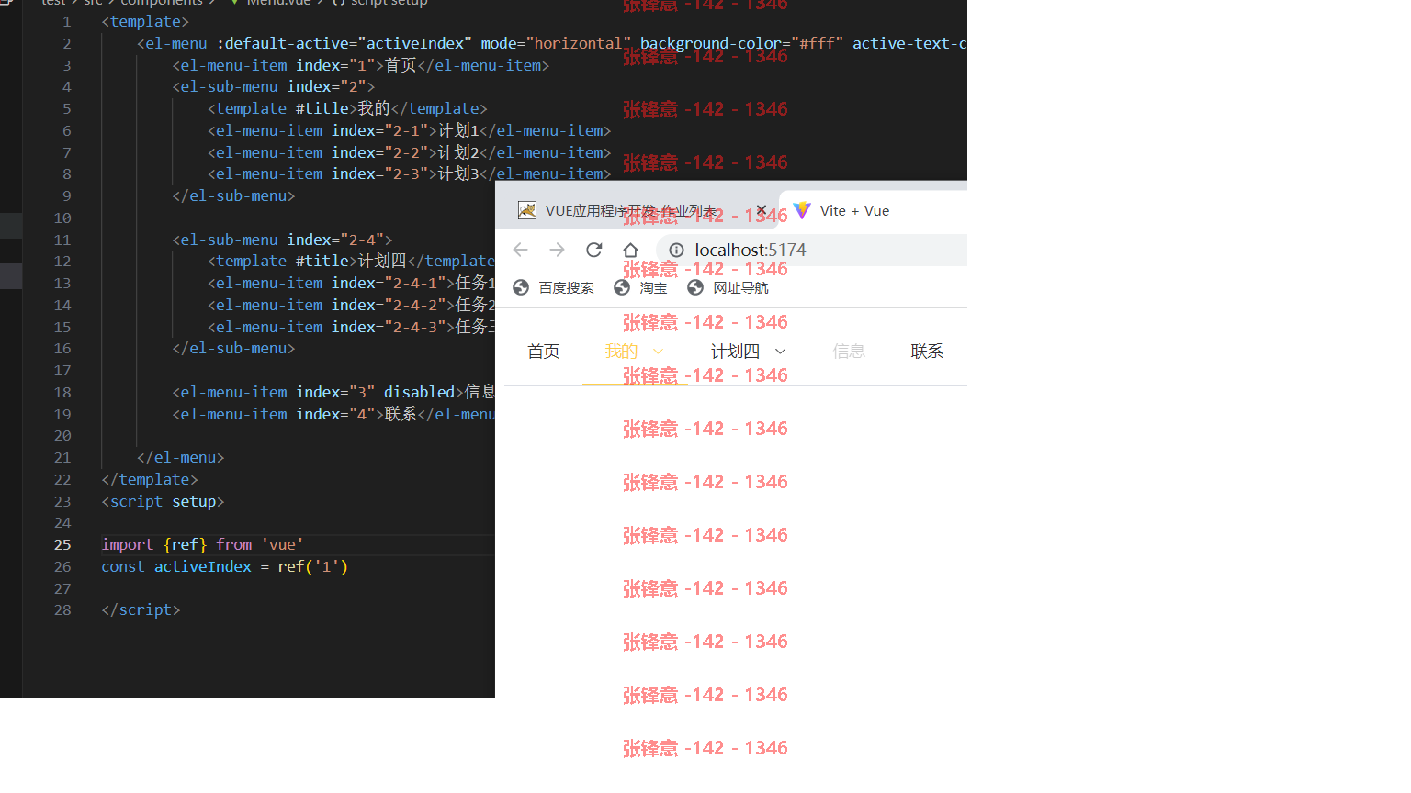The image size is (1411, 793).
Task: Click activeIndex variable on line 26
Action: click(202, 567)
